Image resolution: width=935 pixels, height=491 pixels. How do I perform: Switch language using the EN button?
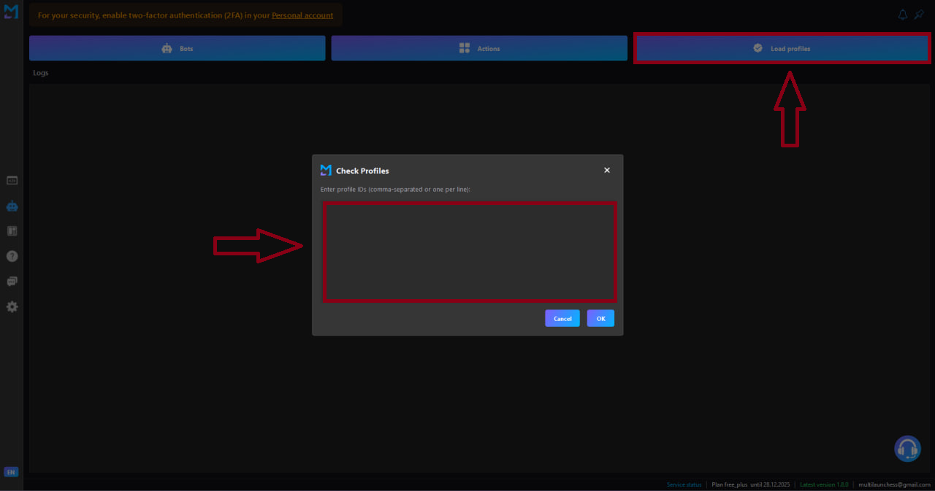[x=11, y=472]
